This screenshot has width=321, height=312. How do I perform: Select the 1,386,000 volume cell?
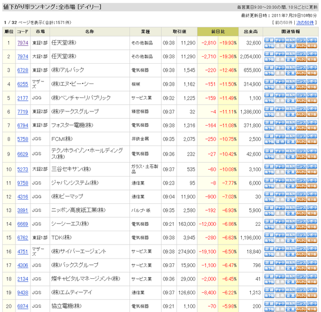pos(250,112)
